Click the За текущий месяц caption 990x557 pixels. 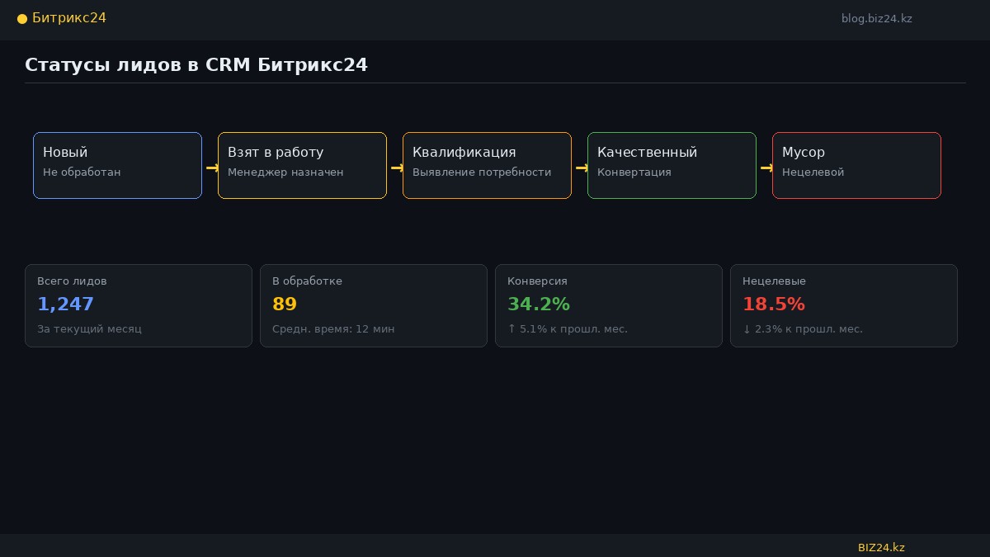coord(89,329)
